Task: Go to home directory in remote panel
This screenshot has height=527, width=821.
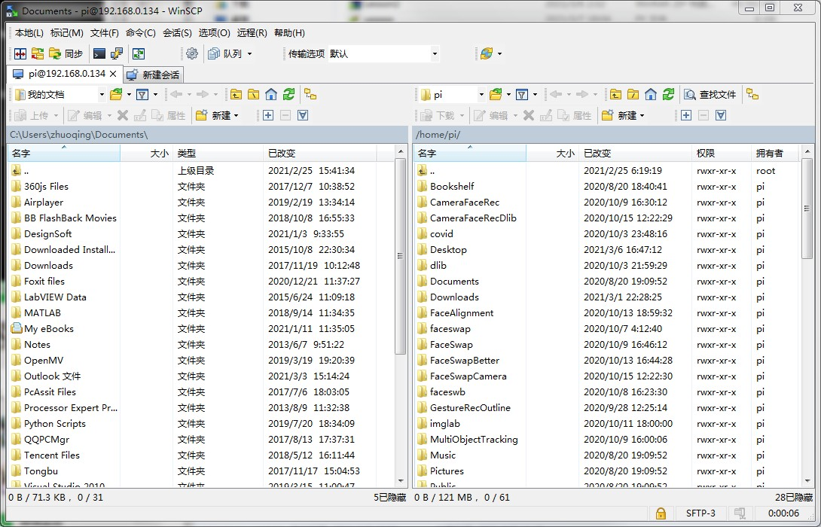Action: [650, 95]
